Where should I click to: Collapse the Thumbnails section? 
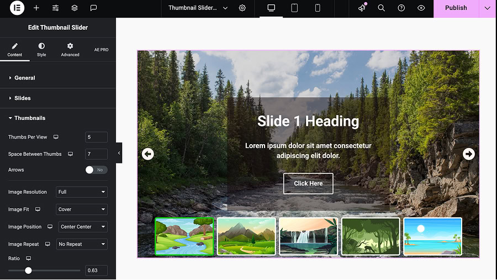pyautogui.click(x=57, y=118)
